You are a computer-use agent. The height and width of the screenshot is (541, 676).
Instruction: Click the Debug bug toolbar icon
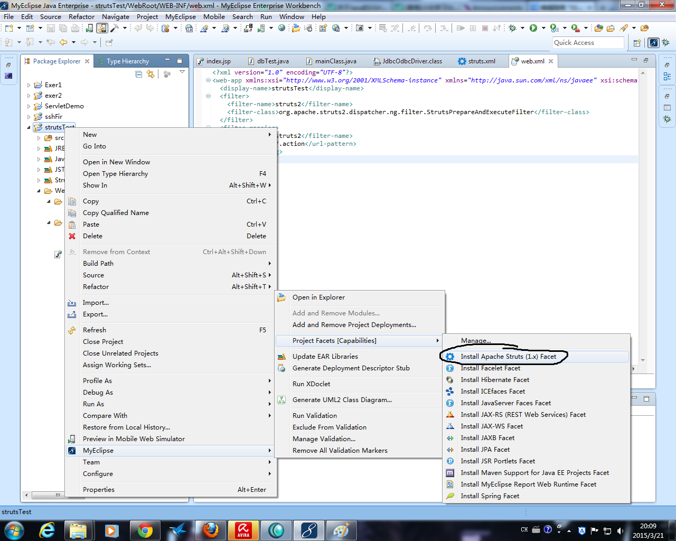pyautogui.click(x=512, y=28)
